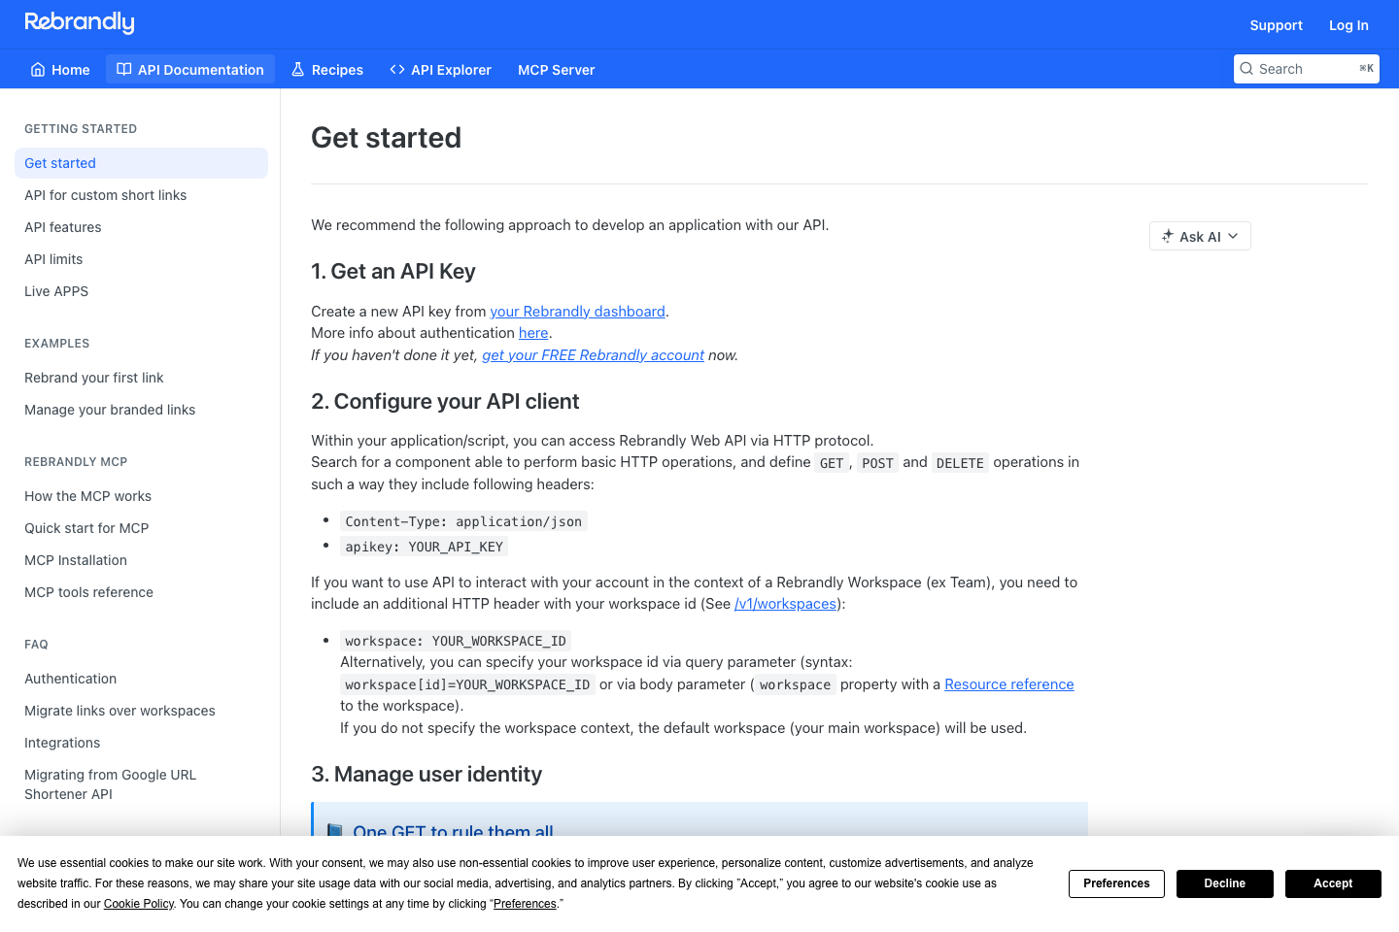Viewport: 1399px width, 932px height.
Task: Switch to the MCP Server tab
Action: point(556,69)
